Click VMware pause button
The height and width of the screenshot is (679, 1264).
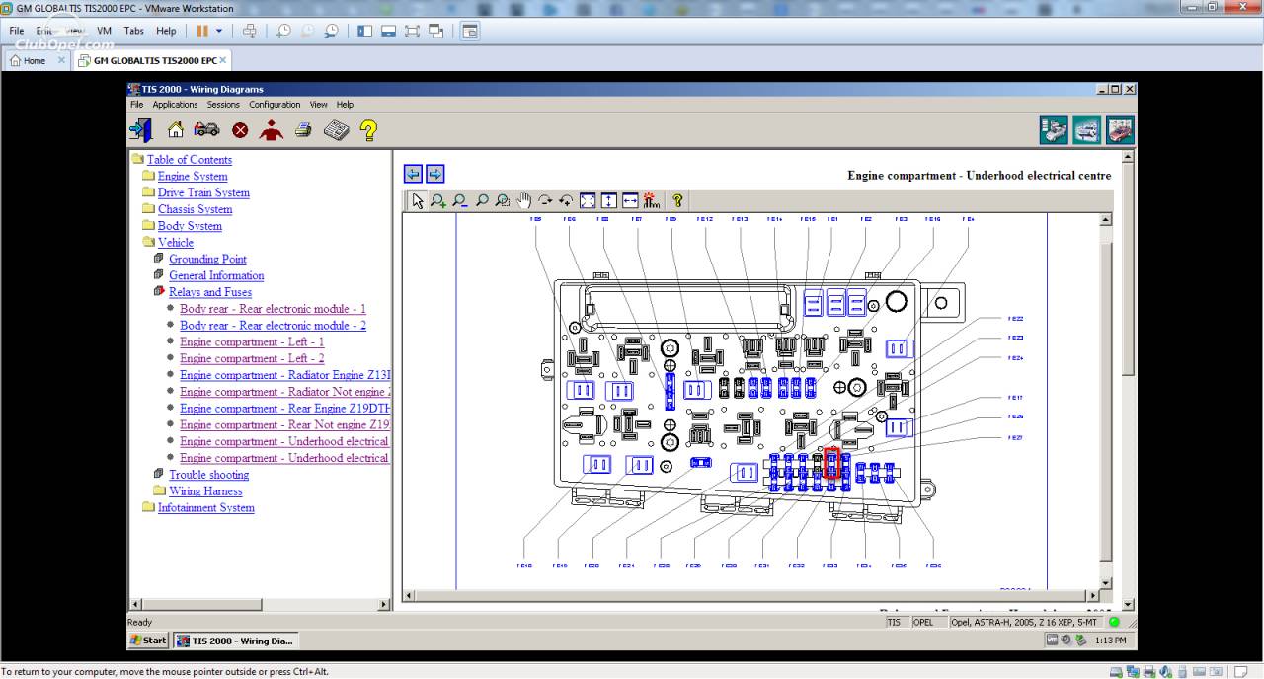[x=202, y=31]
